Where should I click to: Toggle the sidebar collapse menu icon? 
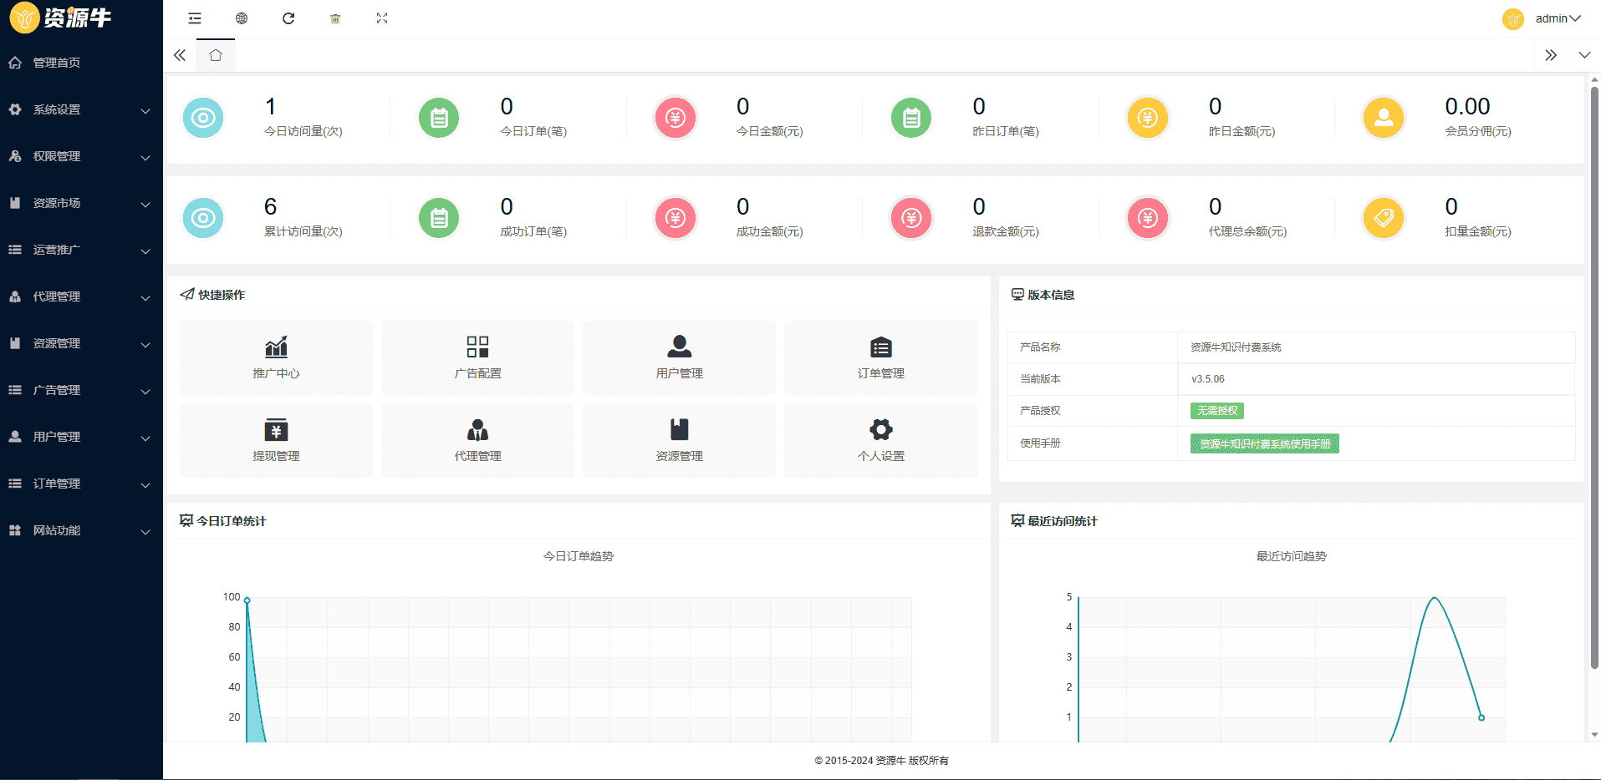coord(195,18)
